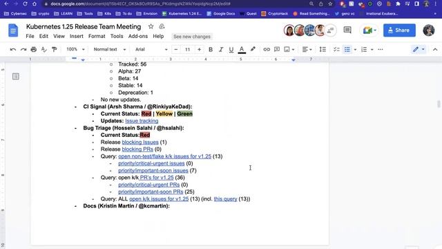This screenshot has height=249, width=442.
Task: Expand the numbered list style options arrow
Action: click(372, 50)
